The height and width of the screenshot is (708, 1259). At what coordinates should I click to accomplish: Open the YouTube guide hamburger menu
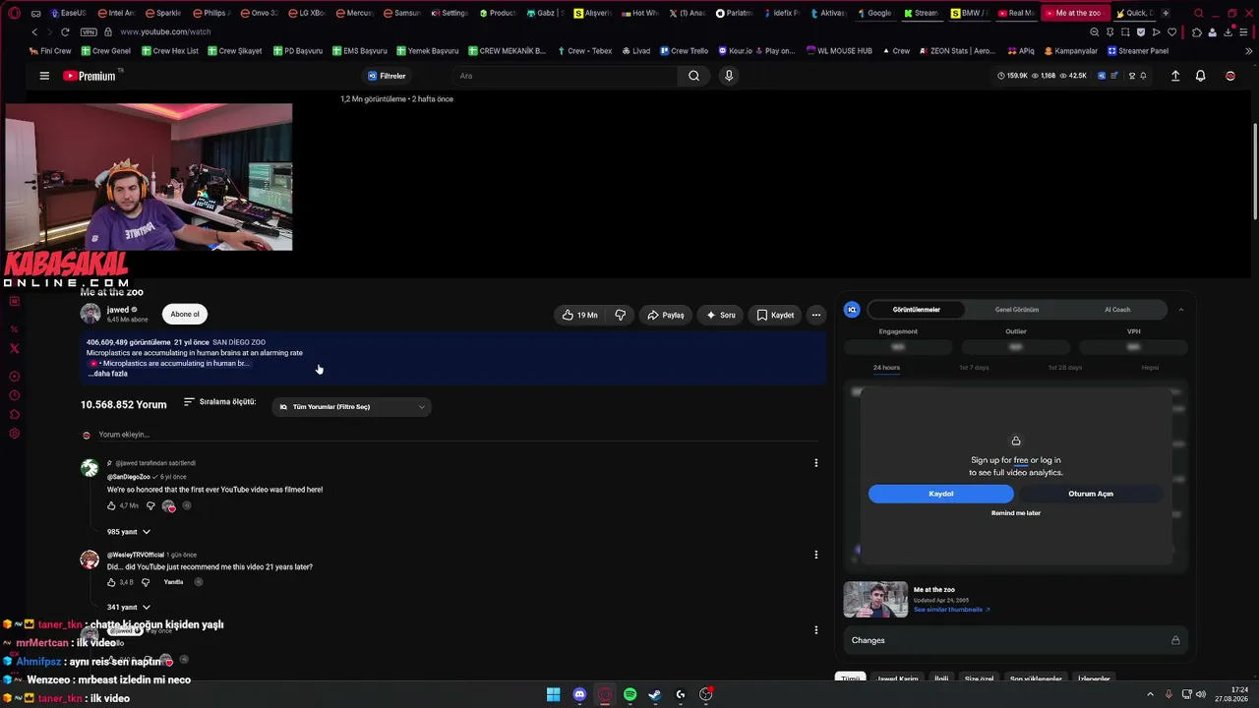pos(44,76)
